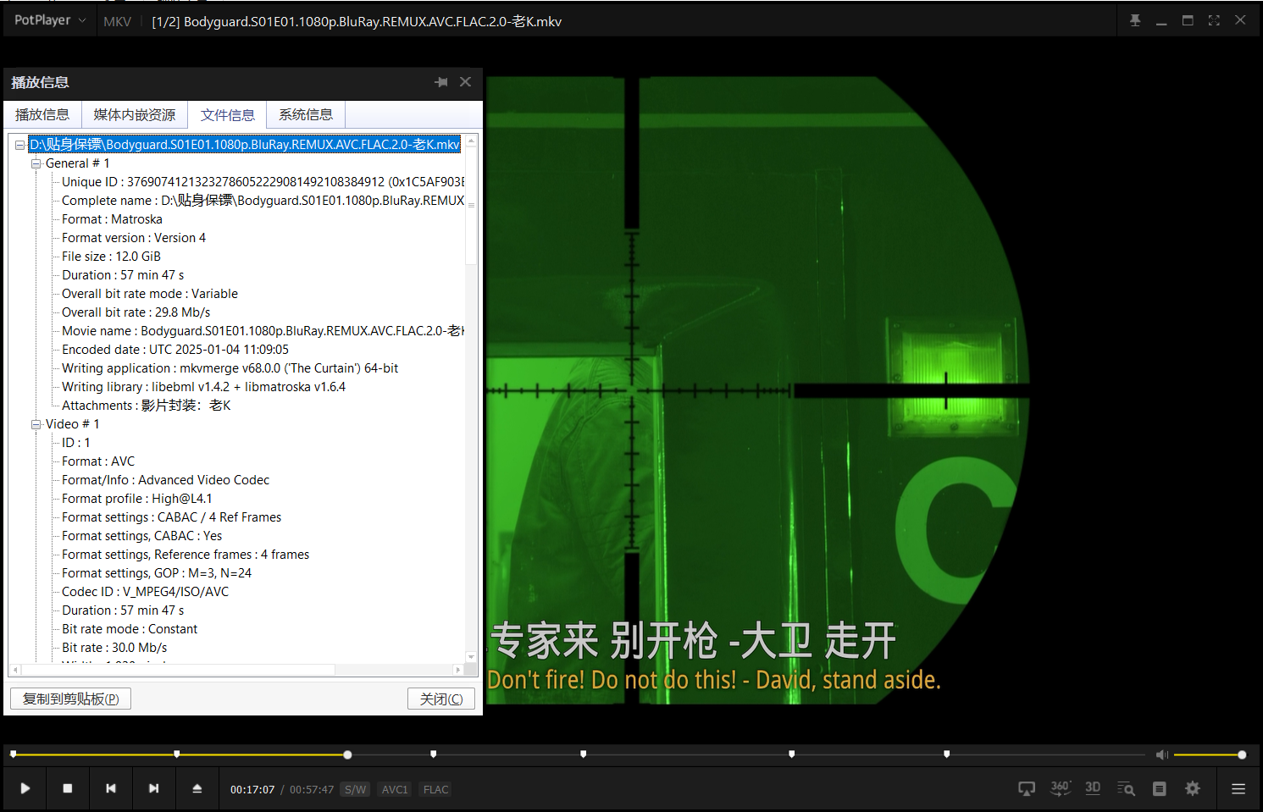The width and height of the screenshot is (1263, 812).
Task: Click the eject/open file icon
Action: 197,788
